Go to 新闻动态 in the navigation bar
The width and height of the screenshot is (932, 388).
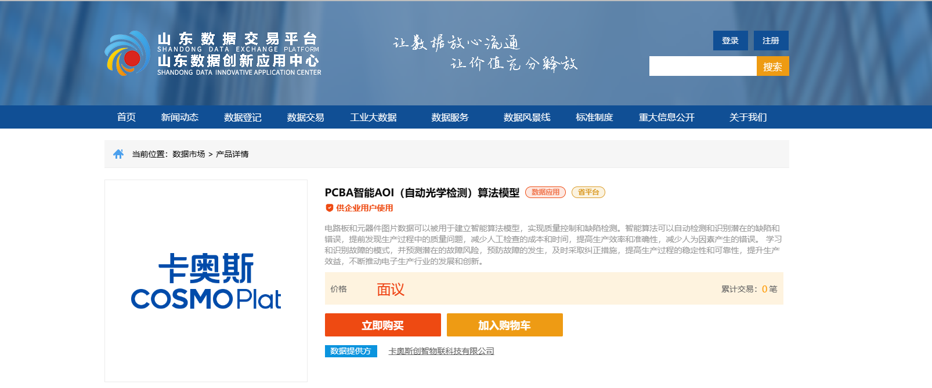pos(180,117)
